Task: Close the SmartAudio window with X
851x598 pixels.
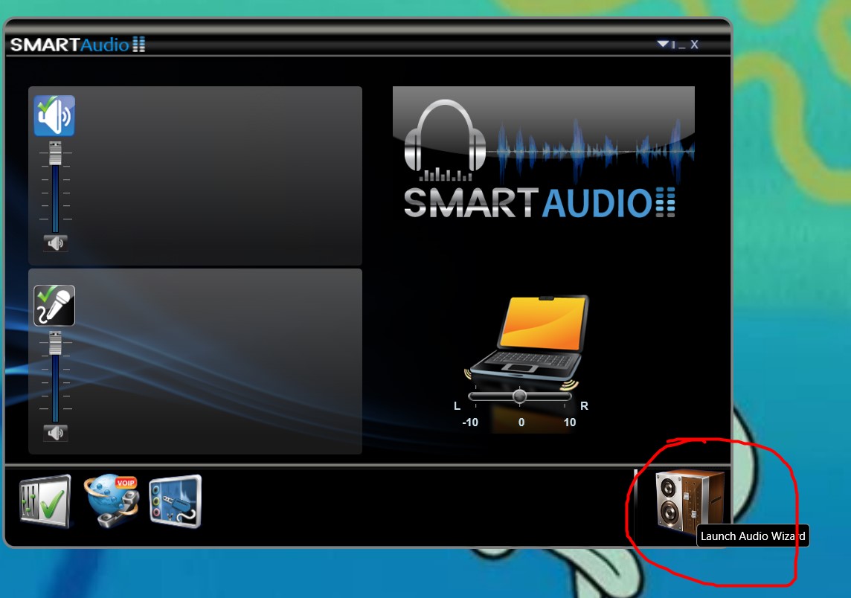Action: click(694, 45)
